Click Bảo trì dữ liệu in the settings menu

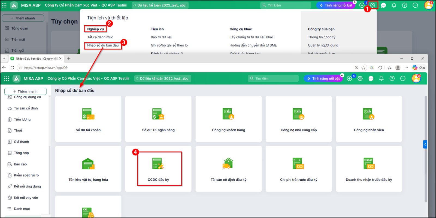tap(162, 37)
